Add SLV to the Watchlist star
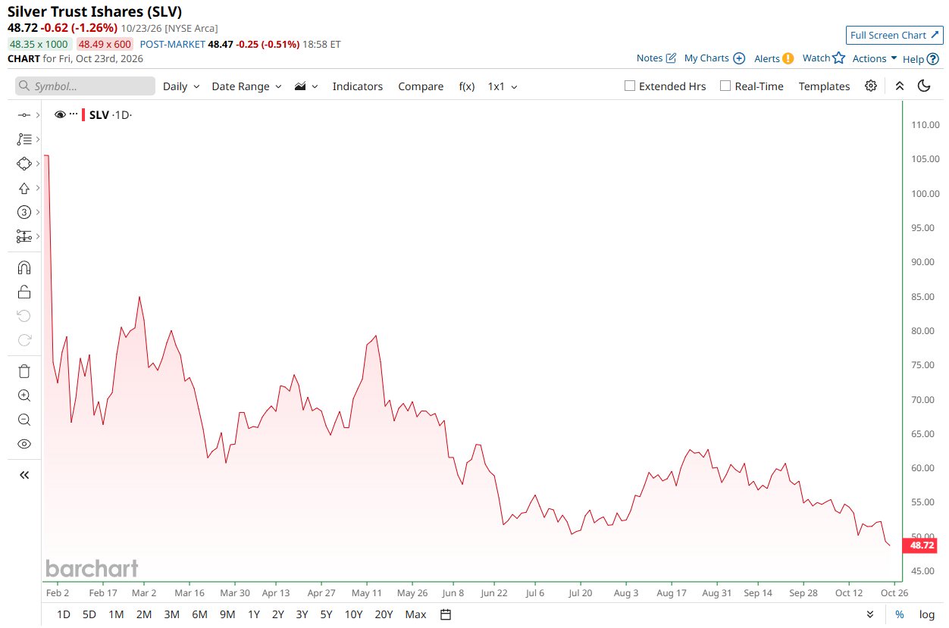This screenshot has height=628, width=949. tap(838, 58)
